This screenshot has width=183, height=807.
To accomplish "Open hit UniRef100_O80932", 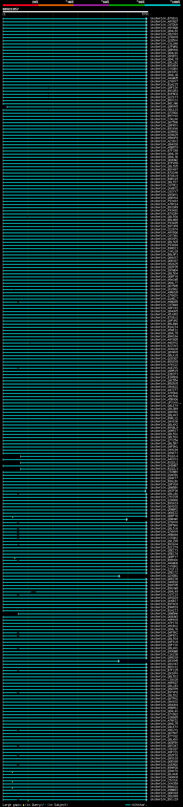I will pos(164,702).
